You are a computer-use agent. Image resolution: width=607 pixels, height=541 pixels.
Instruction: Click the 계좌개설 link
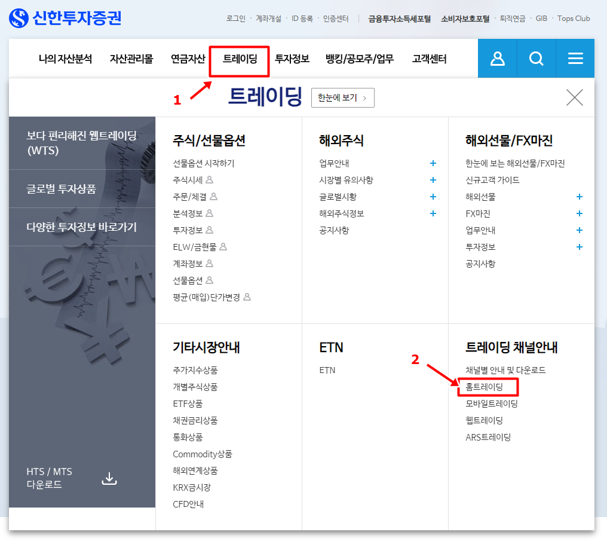click(x=268, y=19)
